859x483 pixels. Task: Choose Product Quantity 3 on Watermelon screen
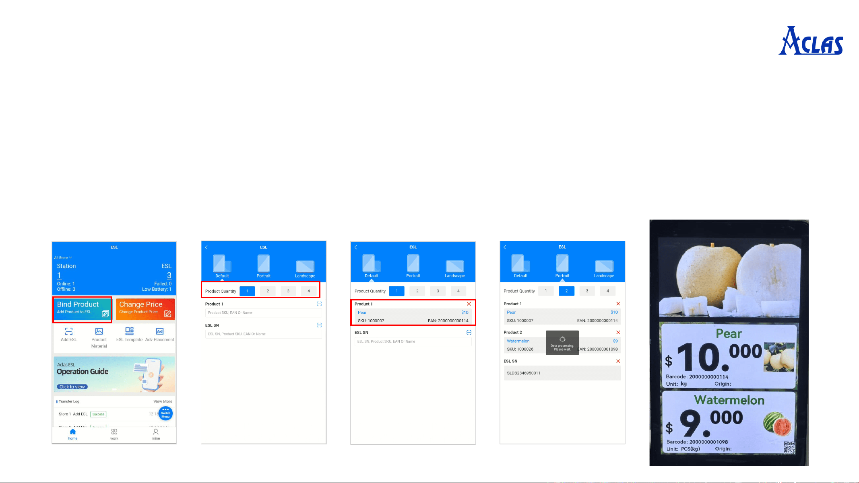[587, 291]
